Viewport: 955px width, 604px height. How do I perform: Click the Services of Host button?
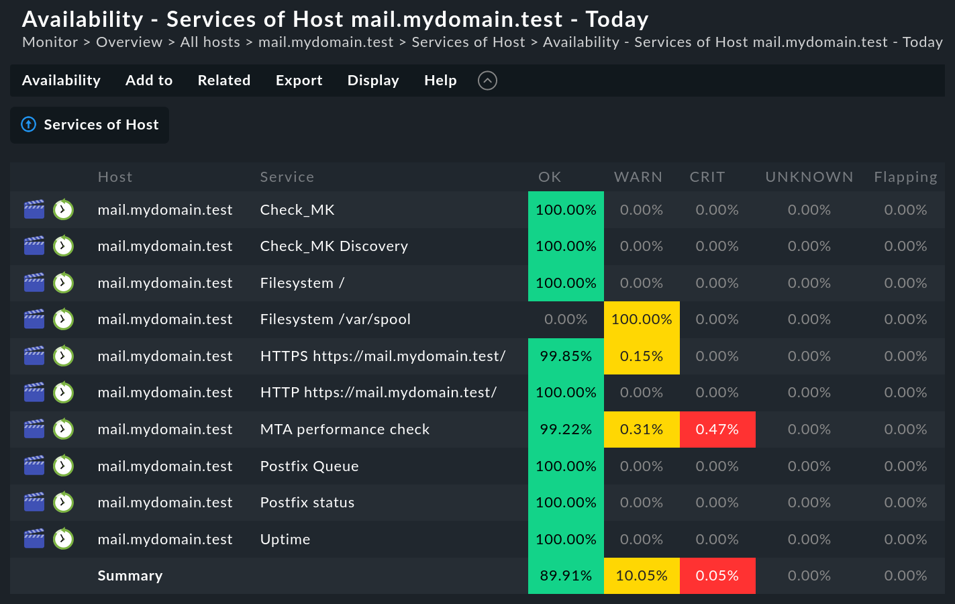101,125
